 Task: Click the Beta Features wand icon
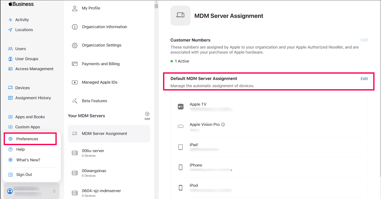pyautogui.click(x=75, y=101)
